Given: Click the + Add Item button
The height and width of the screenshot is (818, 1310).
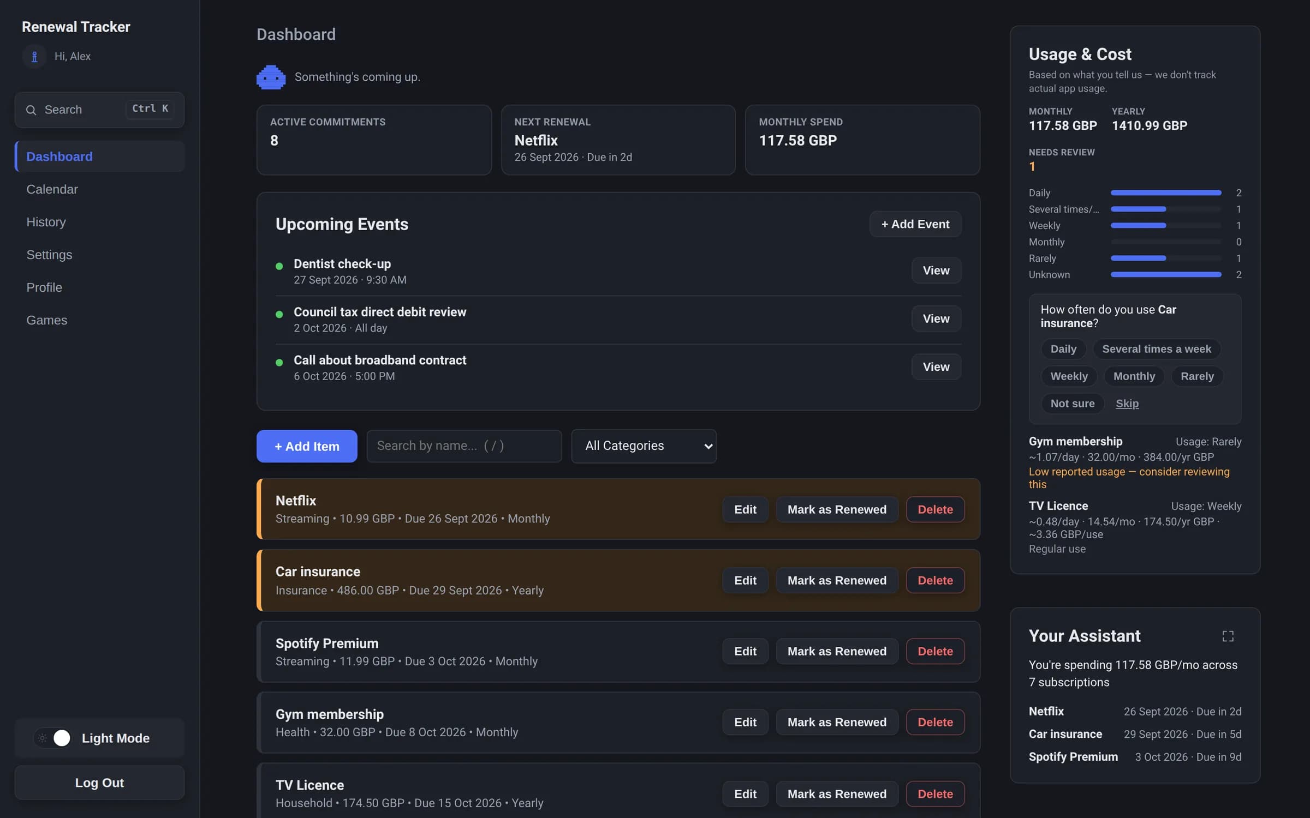Looking at the screenshot, I should click(307, 446).
